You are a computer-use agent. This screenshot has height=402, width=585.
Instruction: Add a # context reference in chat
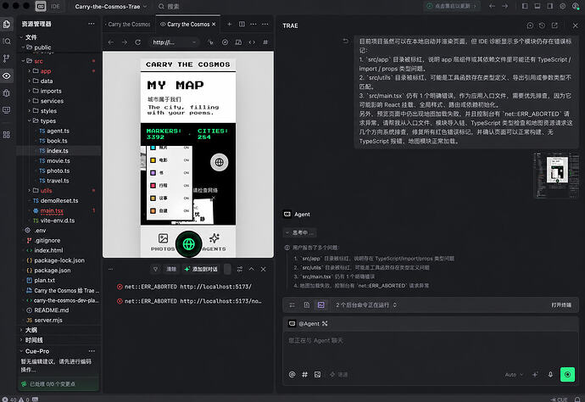pos(305,374)
